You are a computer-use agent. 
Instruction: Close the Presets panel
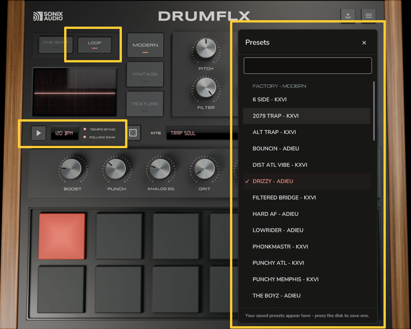pos(364,43)
